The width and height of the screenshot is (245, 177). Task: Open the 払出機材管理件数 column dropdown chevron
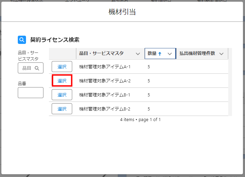[x=221, y=54]
